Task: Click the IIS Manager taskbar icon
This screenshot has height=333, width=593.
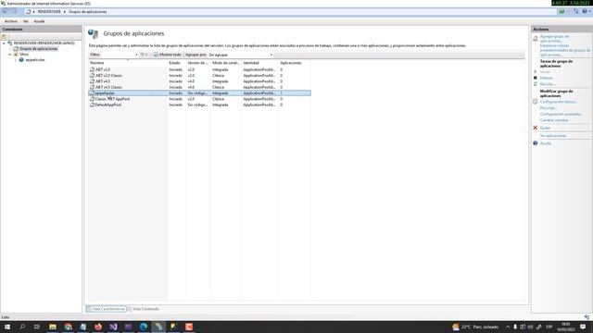Action: [158, 327]
